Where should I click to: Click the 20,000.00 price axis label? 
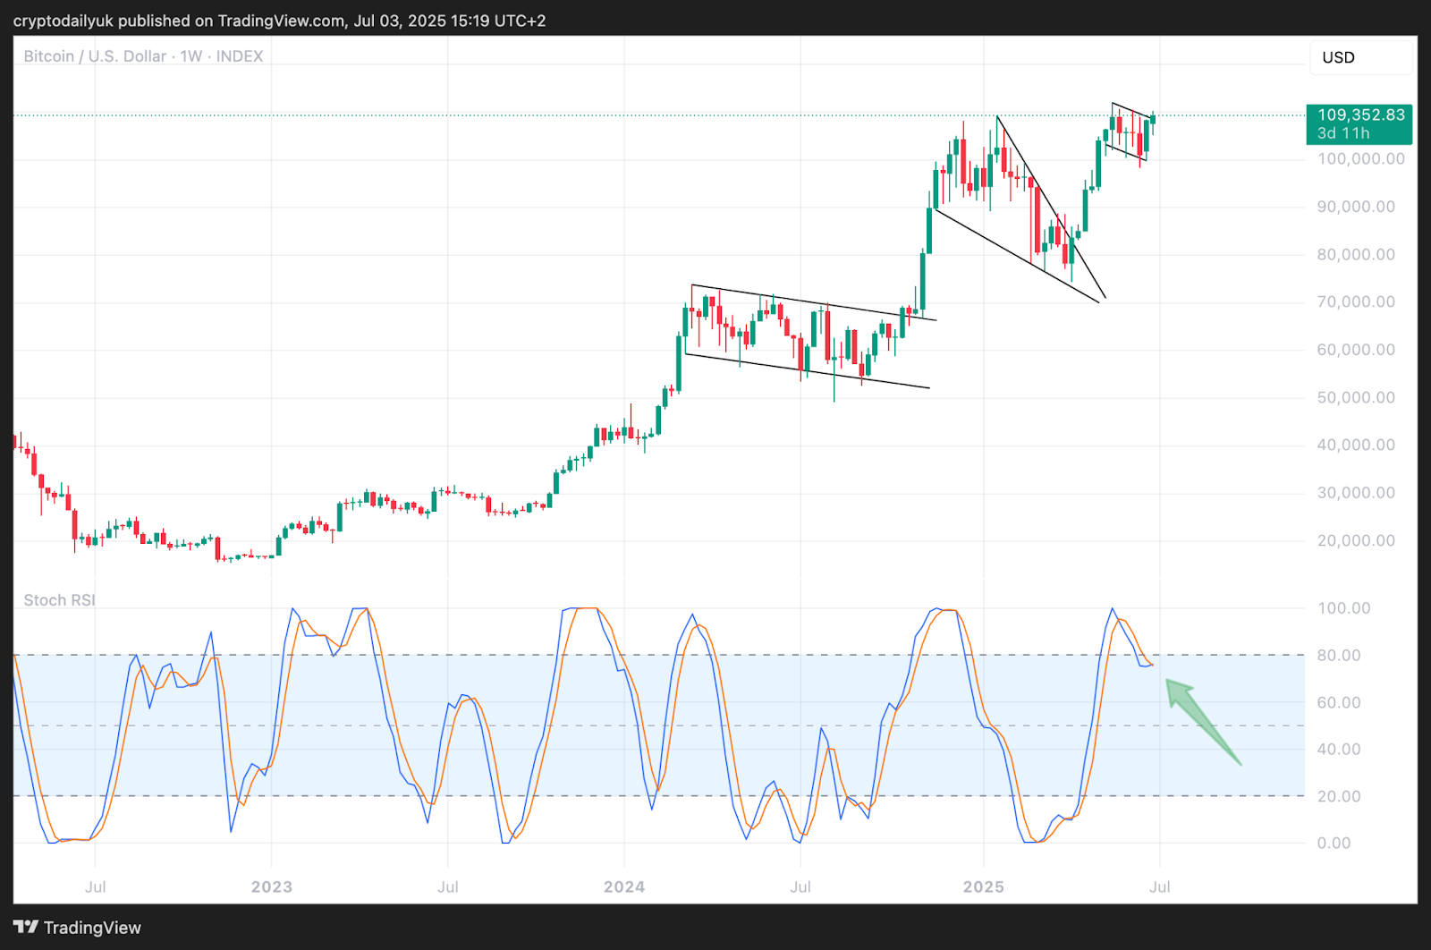[x=1356, y=541]
